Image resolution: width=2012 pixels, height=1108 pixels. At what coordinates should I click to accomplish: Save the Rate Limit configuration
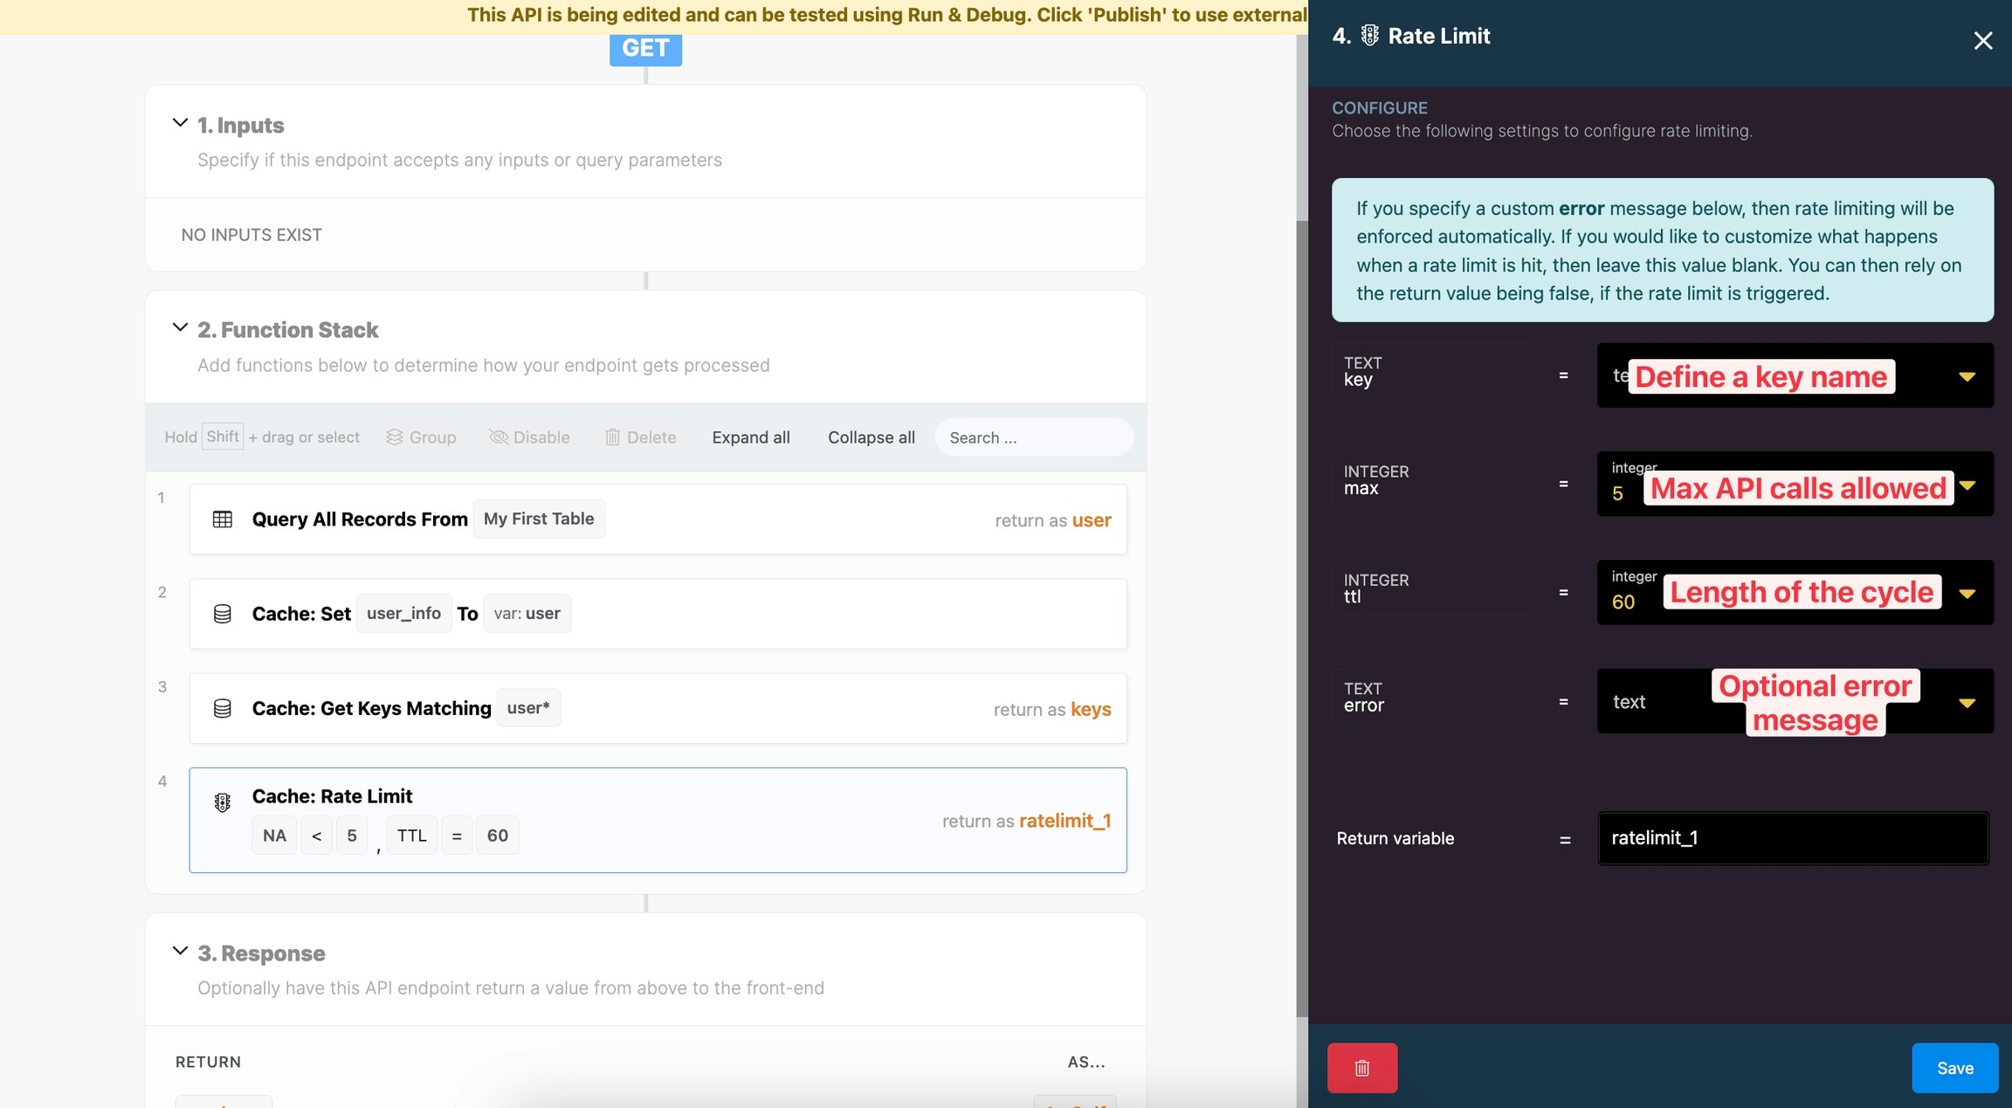pos(1954,1067)
